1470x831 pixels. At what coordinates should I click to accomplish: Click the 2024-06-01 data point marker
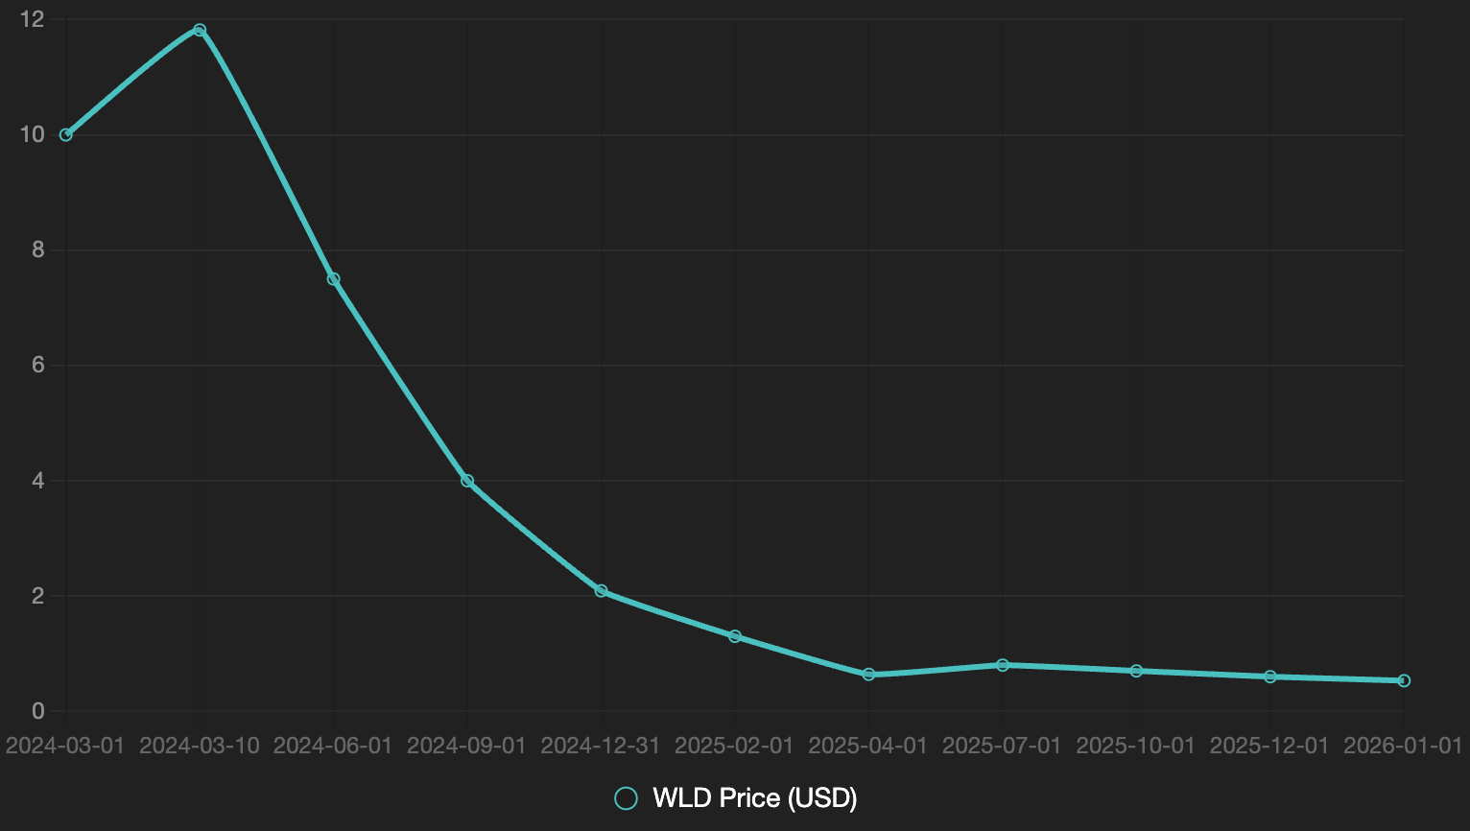(x=334, y=279)
